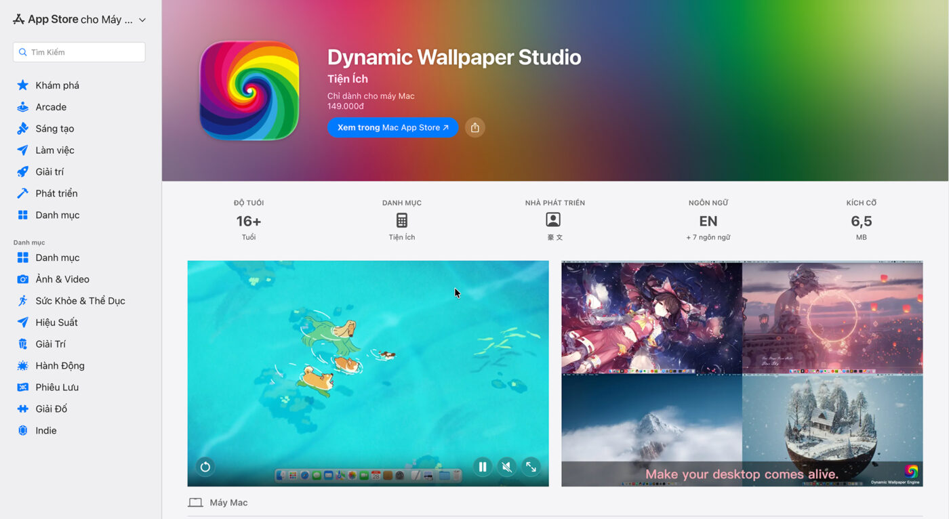This screenshot has width=949, height=519.
Task: Click the Phát triển hammer icon
Action: click(x=22, y=194)
